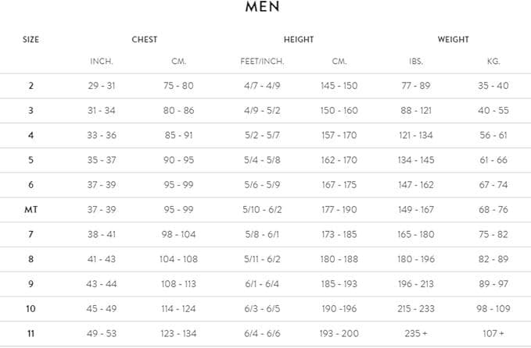
Task: Click the 98 - 109 kilogram cell
Action: tap(493, 309)
